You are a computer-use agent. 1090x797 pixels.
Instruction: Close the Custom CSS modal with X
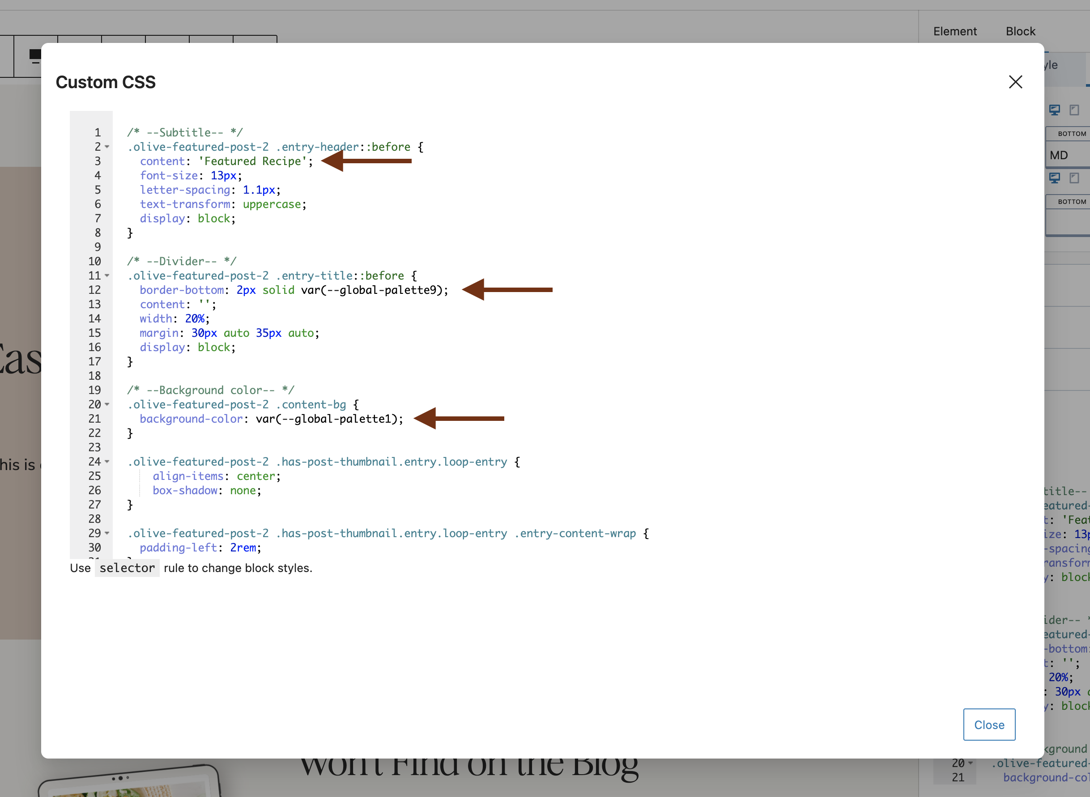(1015, 82)
